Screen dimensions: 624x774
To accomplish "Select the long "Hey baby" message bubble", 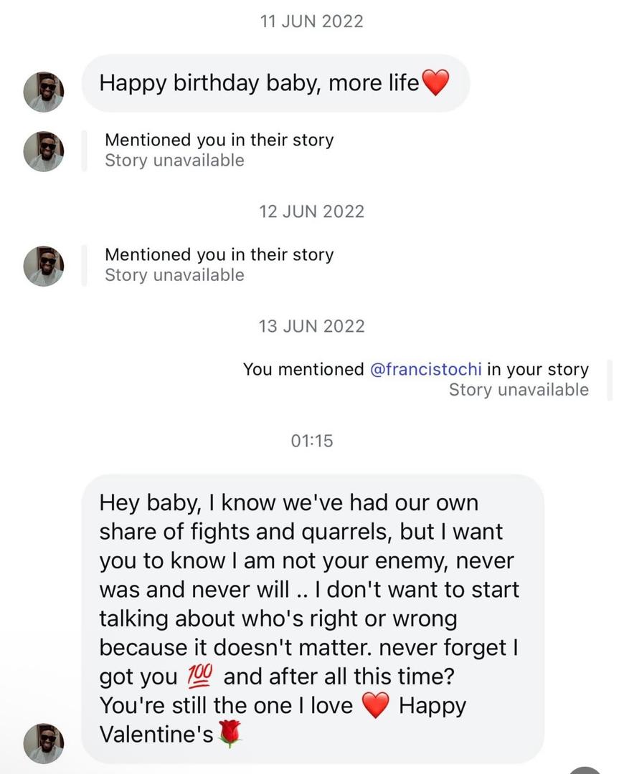I will tap(312, 616).
